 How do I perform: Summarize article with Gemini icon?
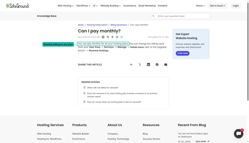pos(112,37)
